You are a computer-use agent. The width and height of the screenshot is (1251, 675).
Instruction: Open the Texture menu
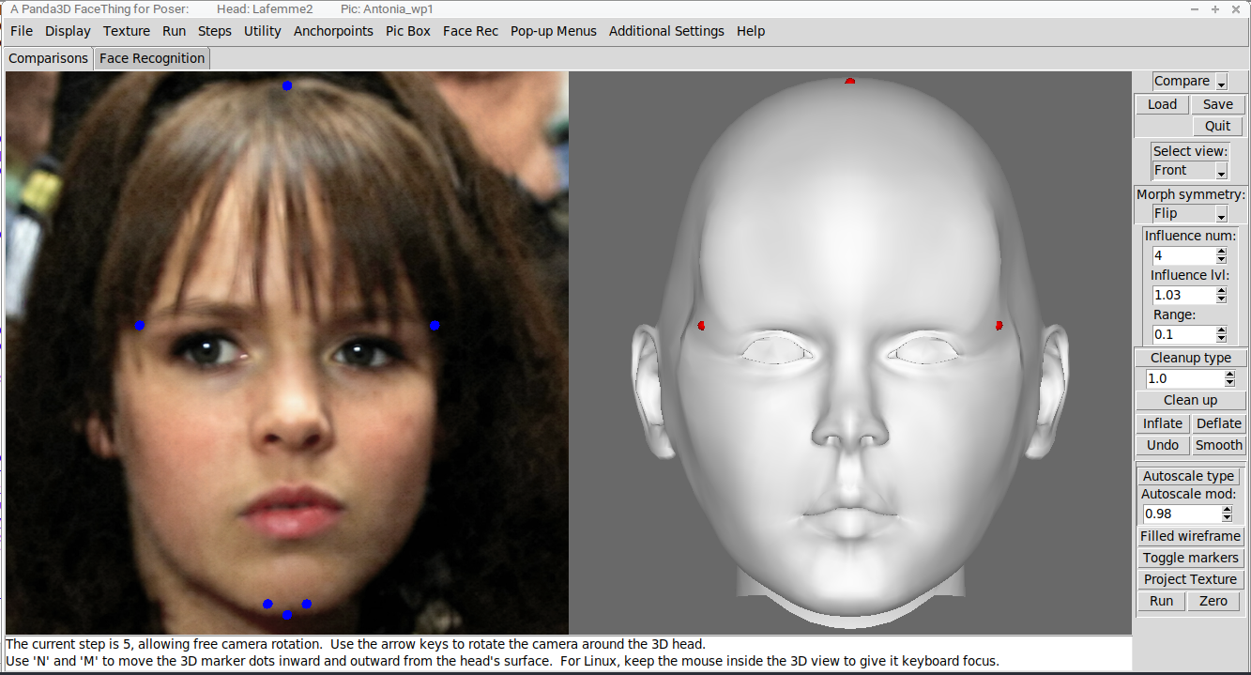click(127, 31)
